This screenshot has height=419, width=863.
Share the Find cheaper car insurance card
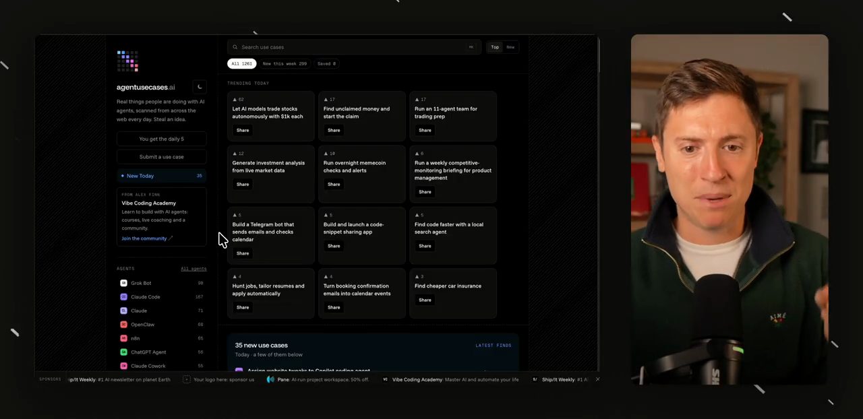pyautogui.click(x=425, y=300)
